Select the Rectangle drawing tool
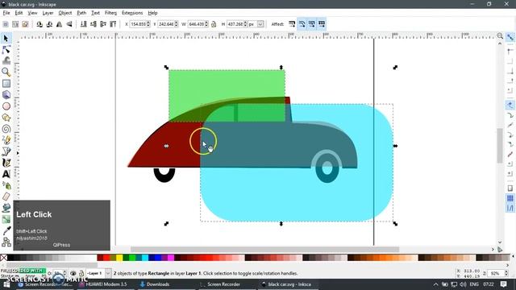 6,84
